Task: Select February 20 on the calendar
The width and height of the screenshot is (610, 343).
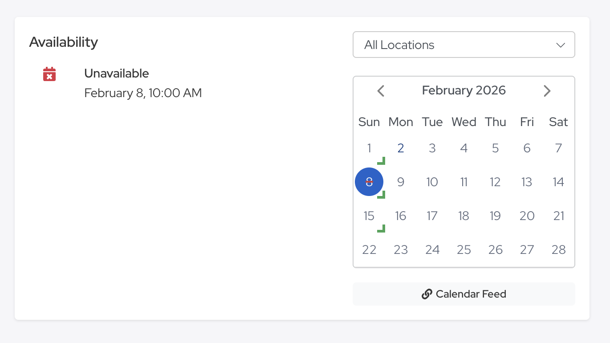Action: click(527, 216)
